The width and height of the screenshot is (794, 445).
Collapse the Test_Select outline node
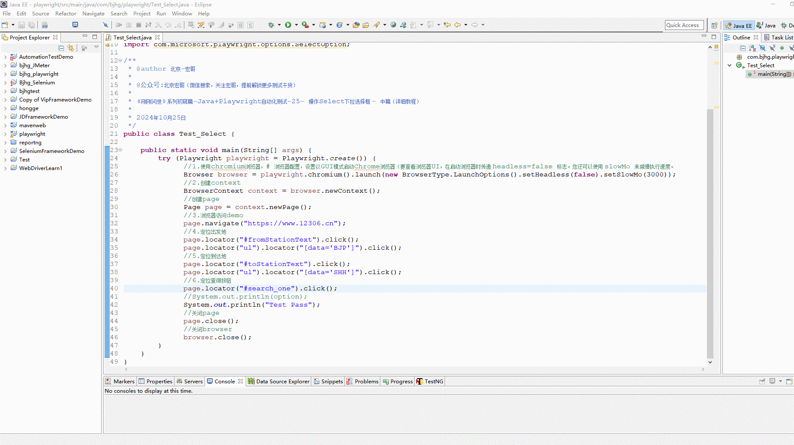click(x=730, y=65)
